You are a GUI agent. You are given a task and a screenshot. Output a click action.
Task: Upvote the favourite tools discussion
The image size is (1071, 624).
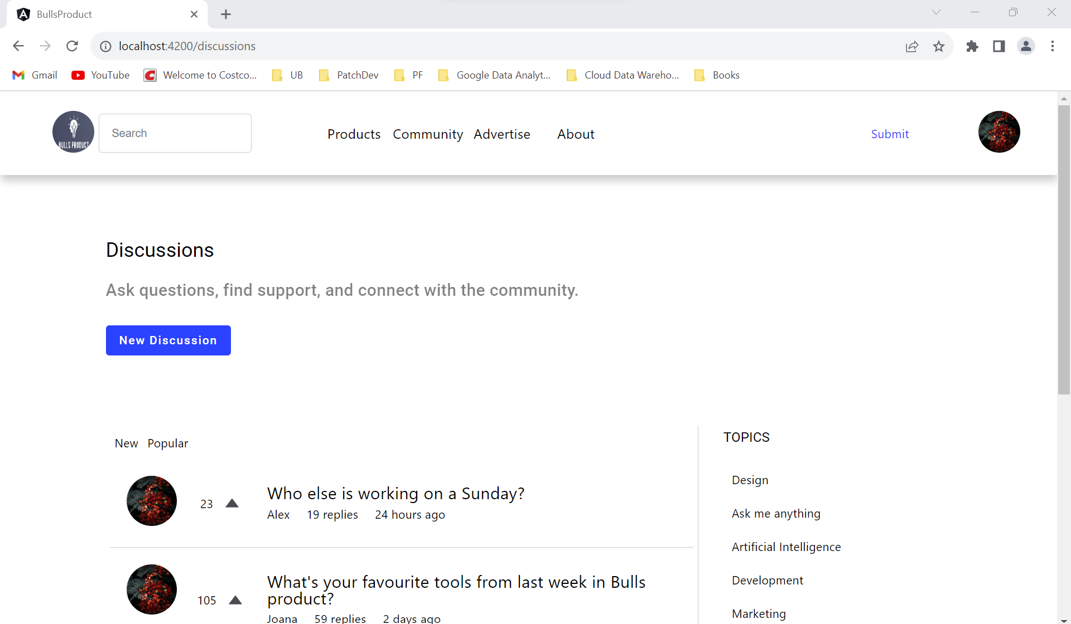pyautogui.click(x=236, y=599)
